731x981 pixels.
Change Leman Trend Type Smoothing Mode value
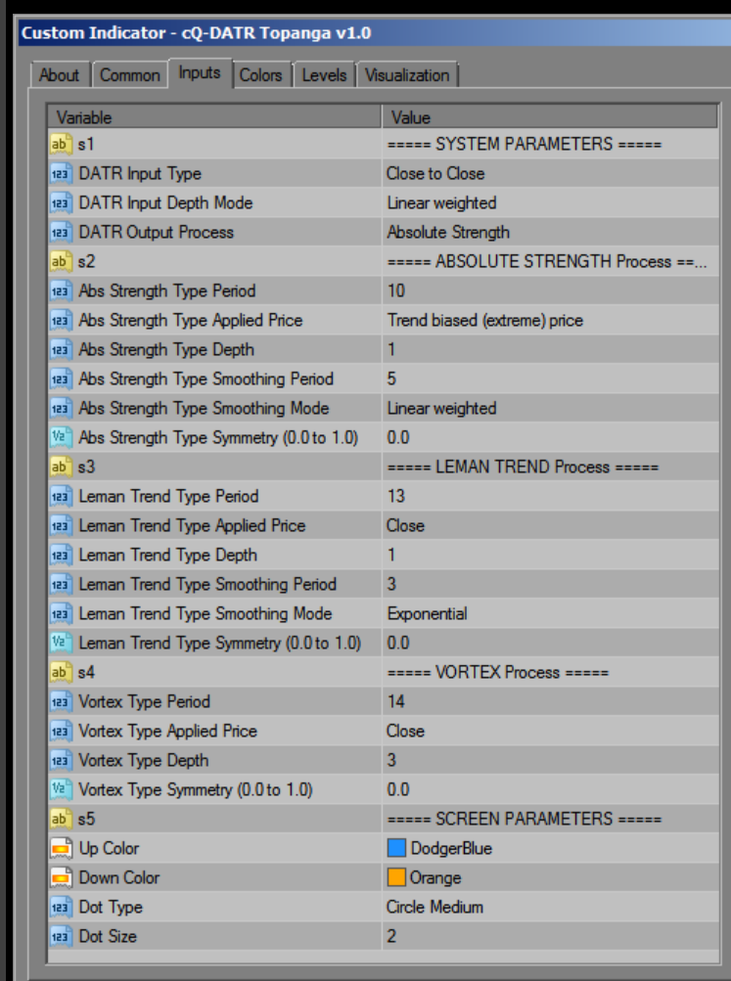coord(548,614)
